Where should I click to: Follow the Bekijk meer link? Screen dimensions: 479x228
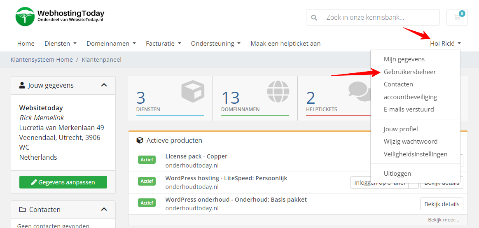pyautogui.click(x=443, y=220)
